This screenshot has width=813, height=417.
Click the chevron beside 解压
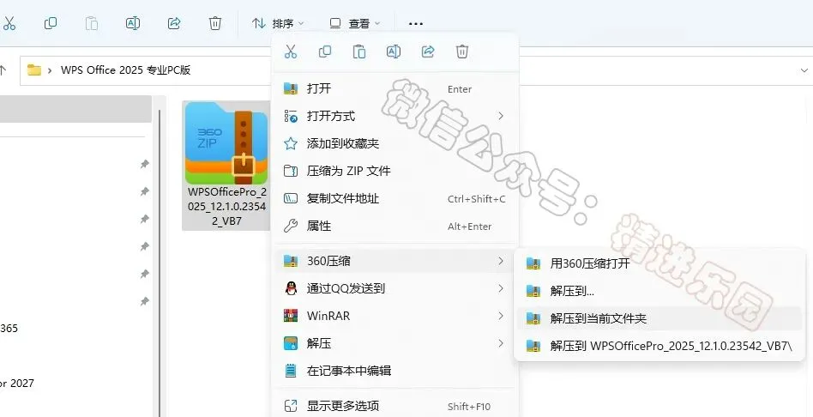(500, 343)
